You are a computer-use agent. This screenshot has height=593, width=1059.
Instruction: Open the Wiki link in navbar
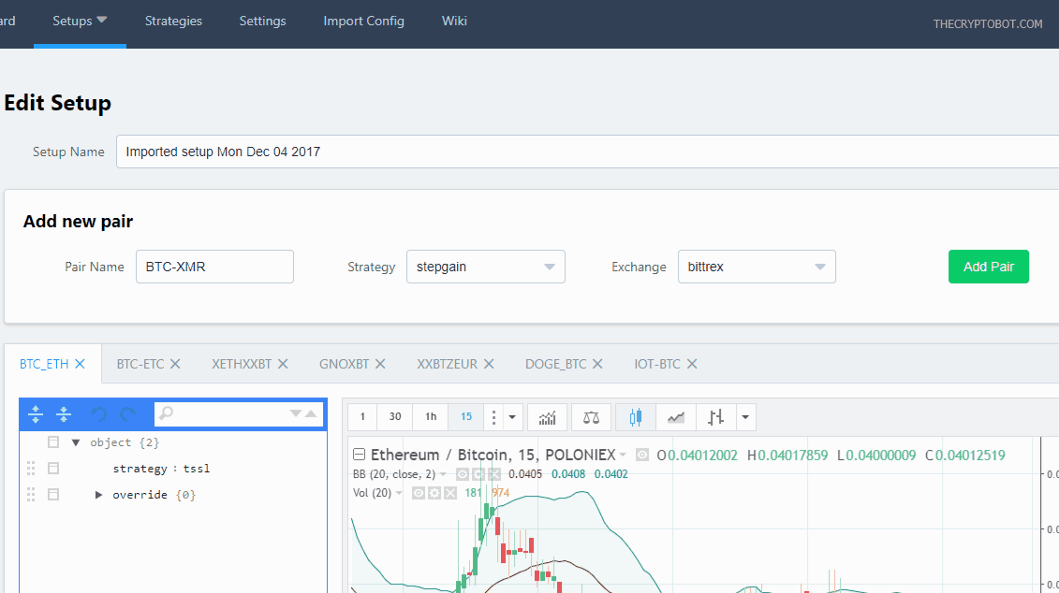pos(454,21)
